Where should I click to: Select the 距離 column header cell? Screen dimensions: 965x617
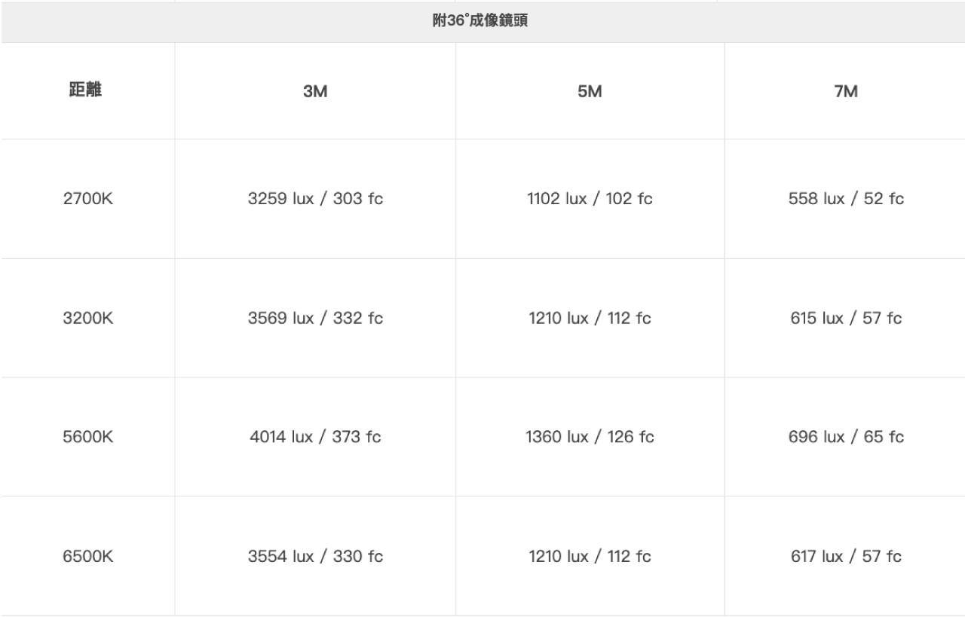[x=87, y=91]
